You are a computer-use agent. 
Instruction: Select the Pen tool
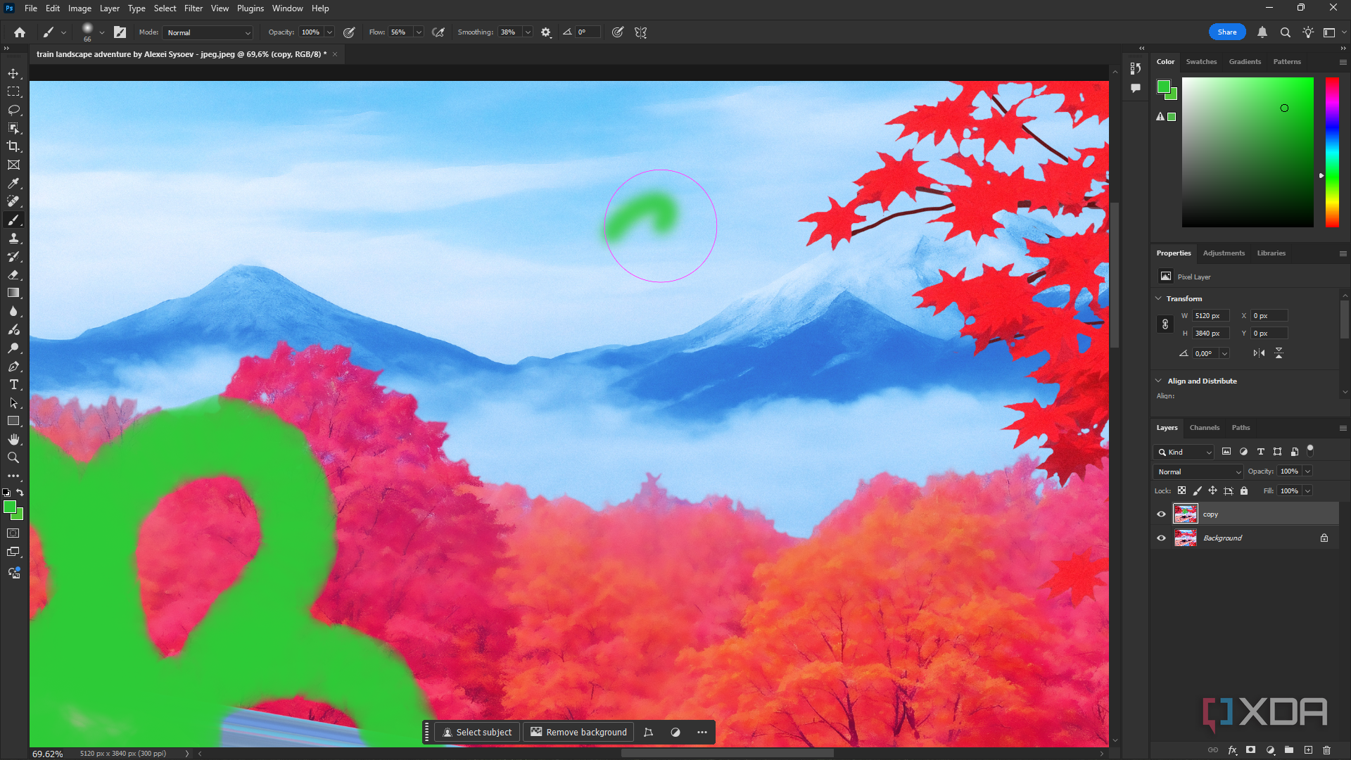click(x=13, y=367)
